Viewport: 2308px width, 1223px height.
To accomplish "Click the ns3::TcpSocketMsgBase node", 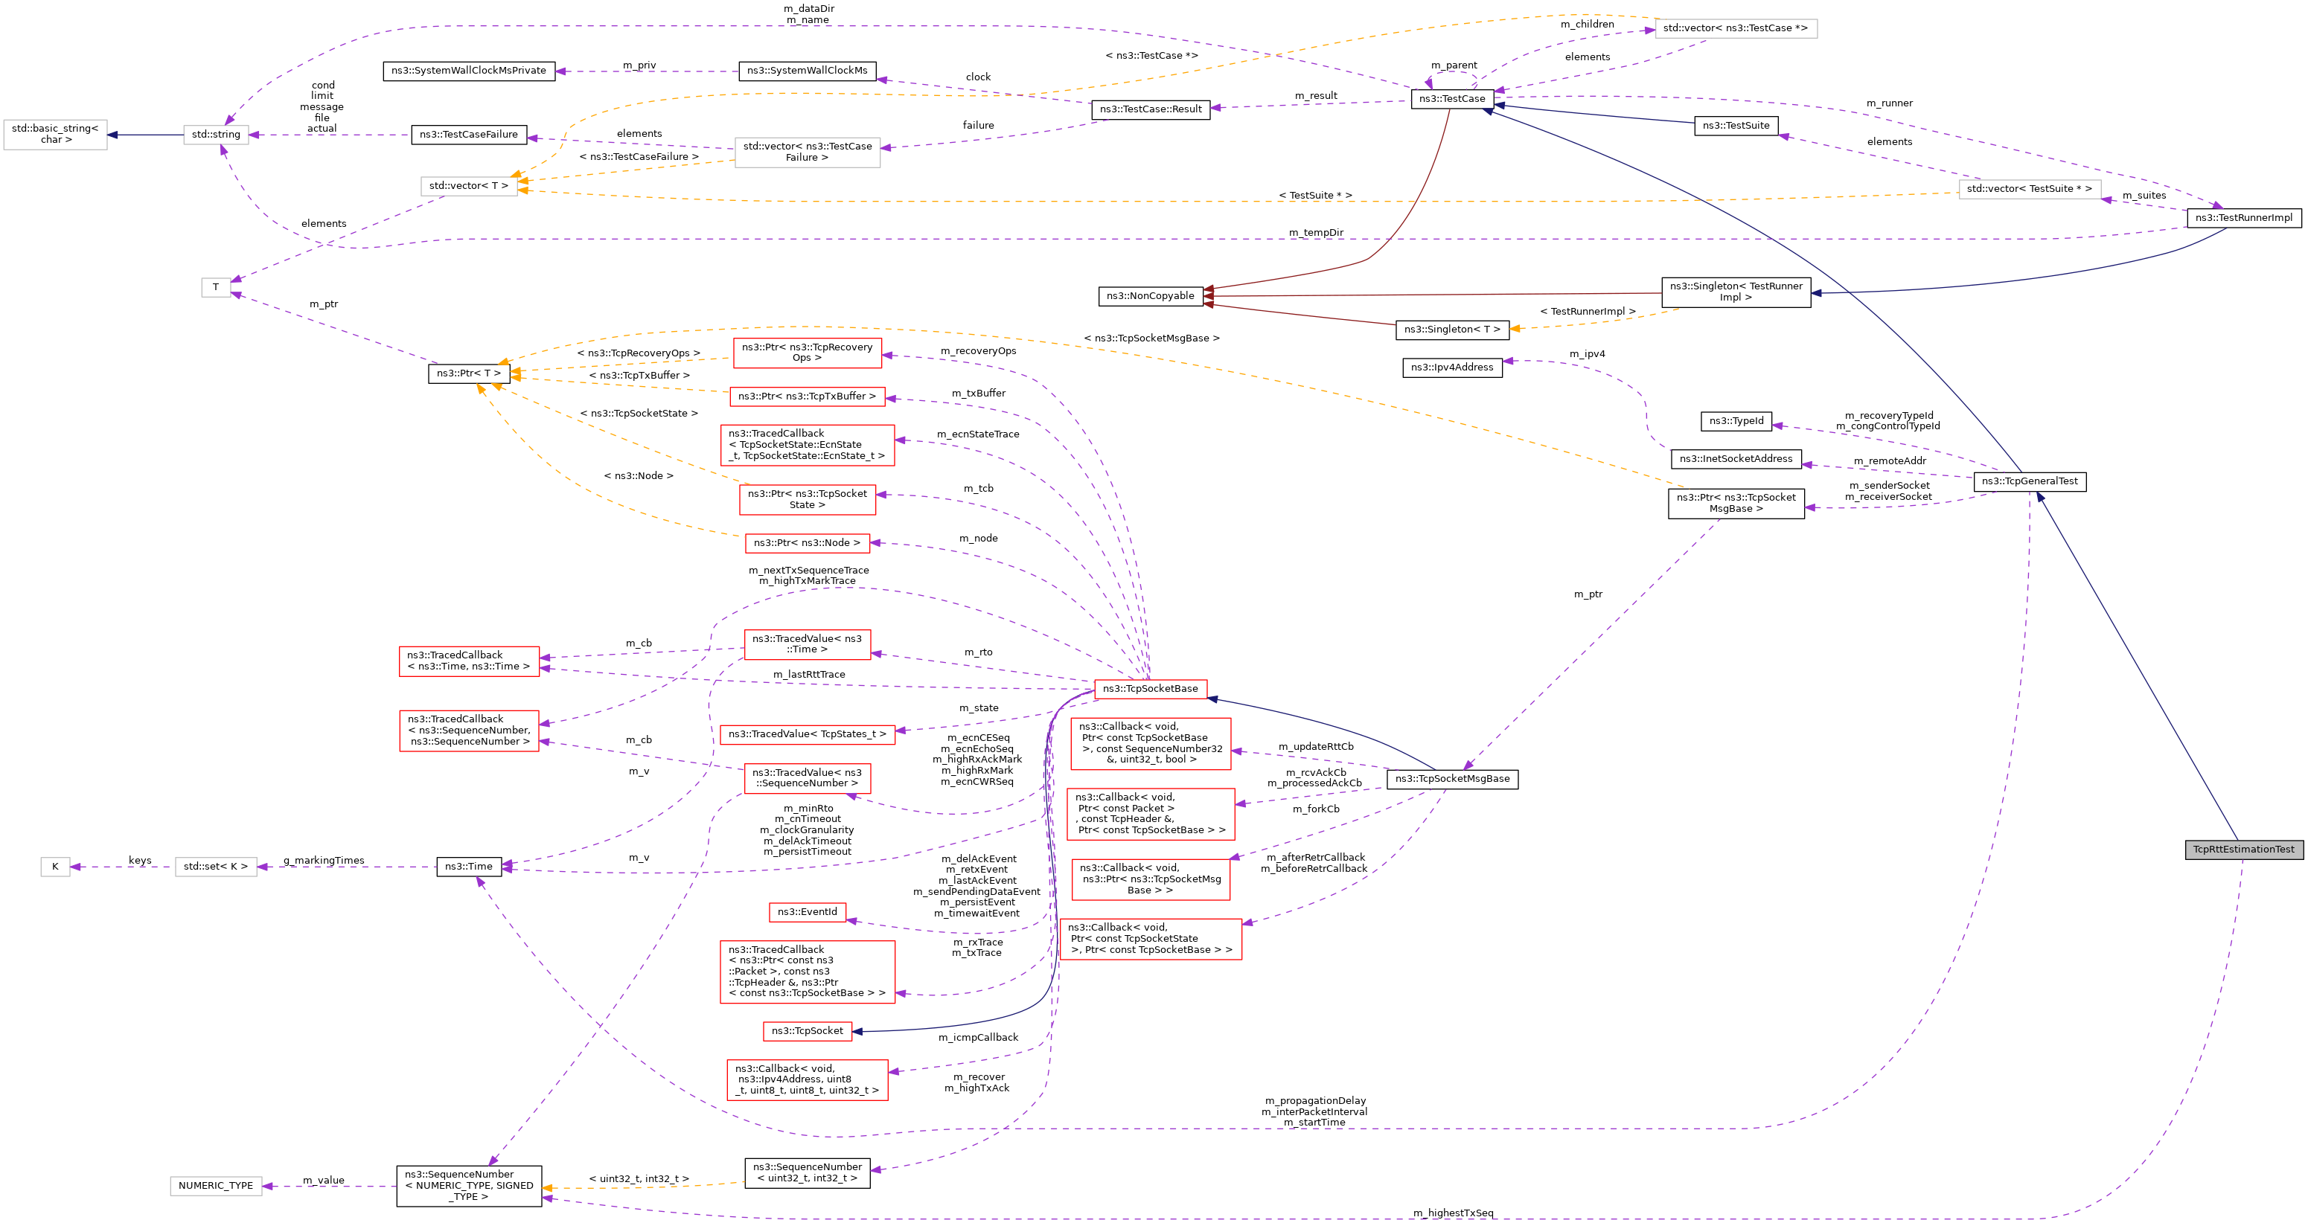I will tap(1451, 779).
